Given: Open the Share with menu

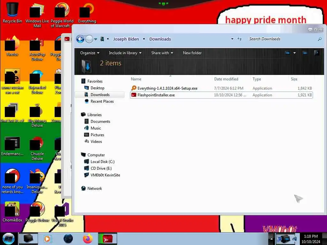Looking at the screenshot, I should tap(162, 53).
